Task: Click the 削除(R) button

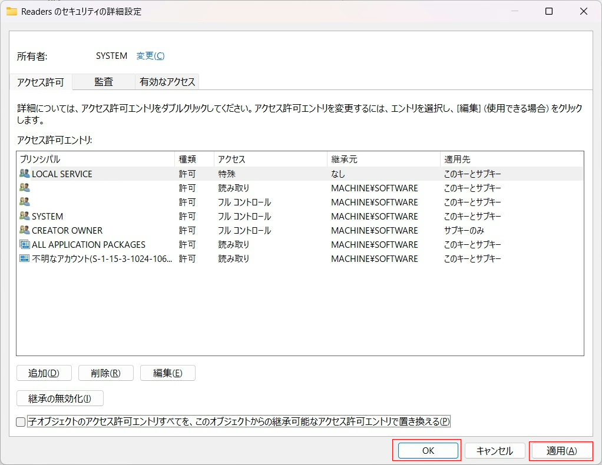Action: coord(105,373)
